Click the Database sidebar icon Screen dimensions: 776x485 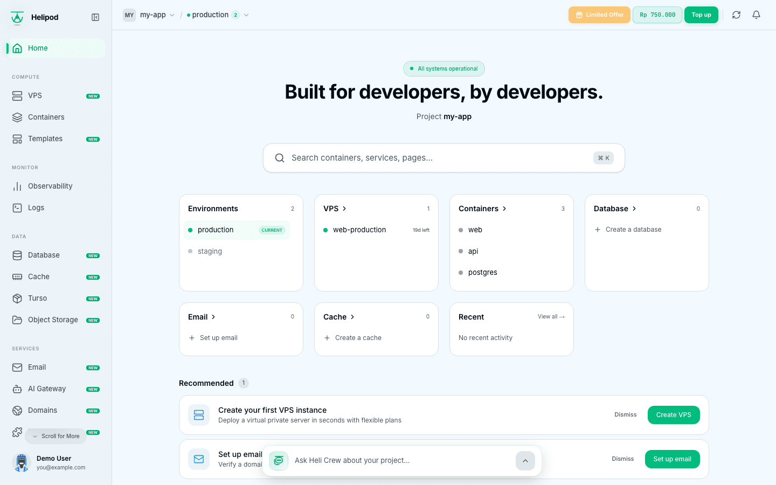click(x=17, y=255)
